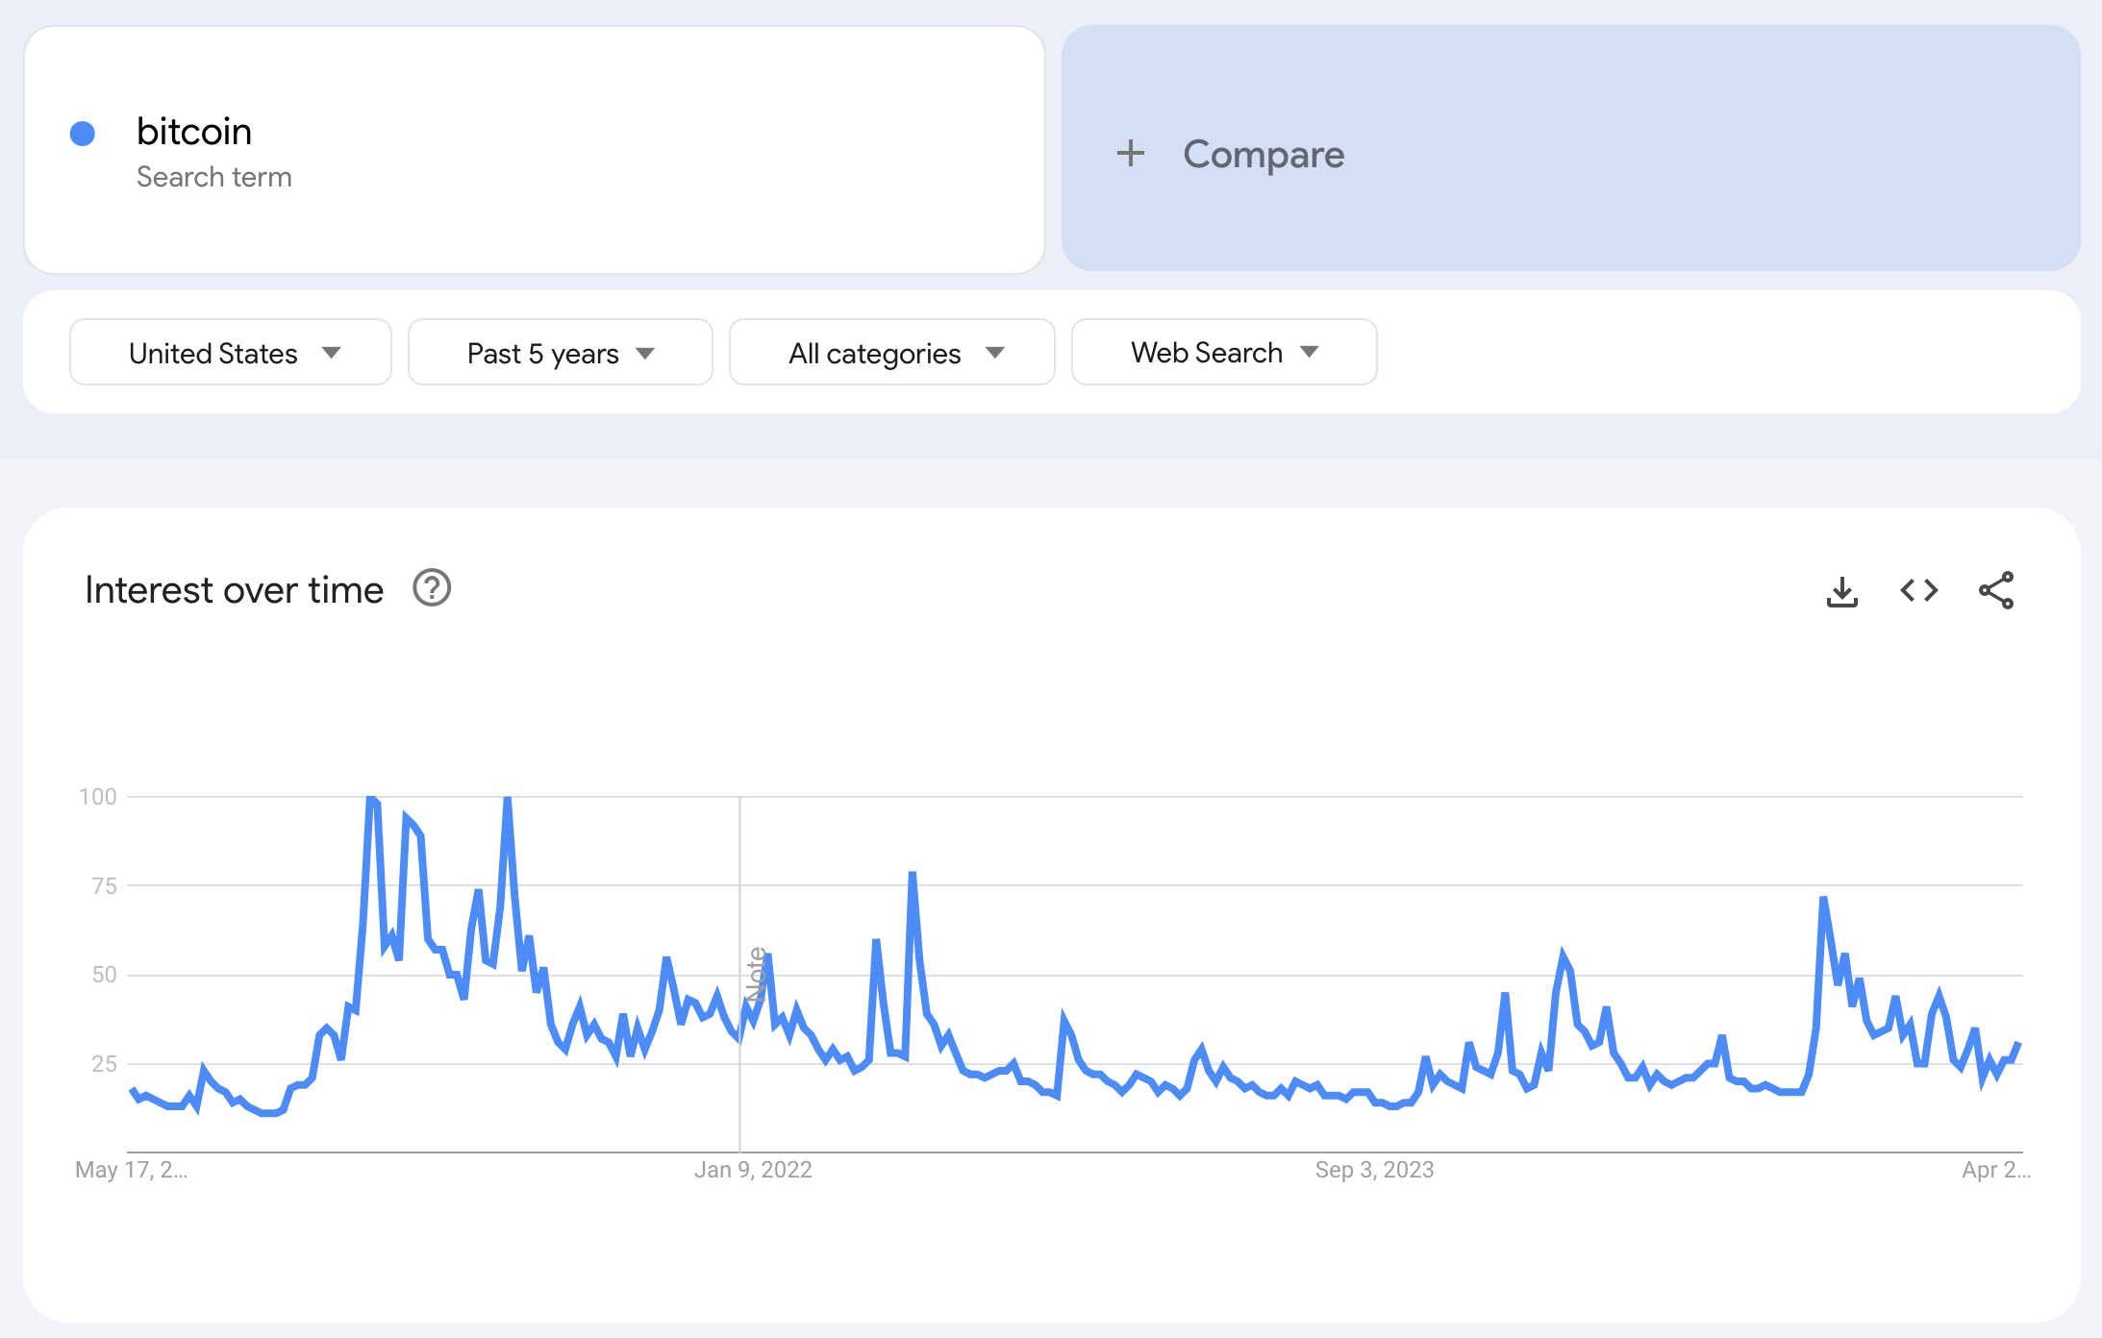
Task: Expand the Past 5 years dropdown
Action: point(561,353)
